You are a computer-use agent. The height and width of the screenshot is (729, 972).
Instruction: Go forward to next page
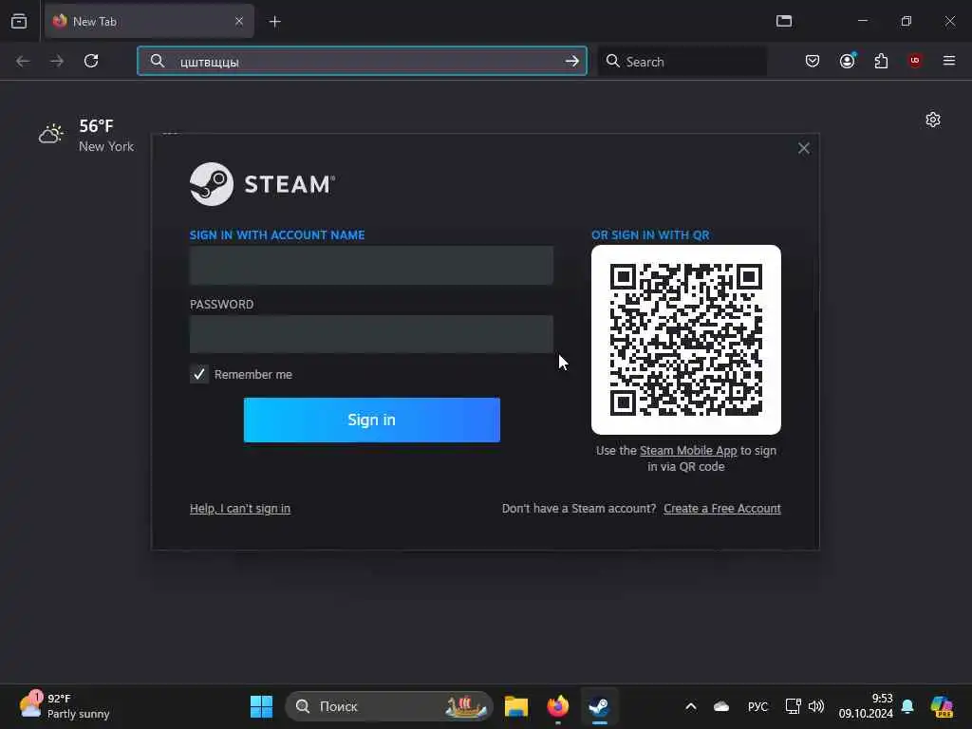tap(57, 61)
